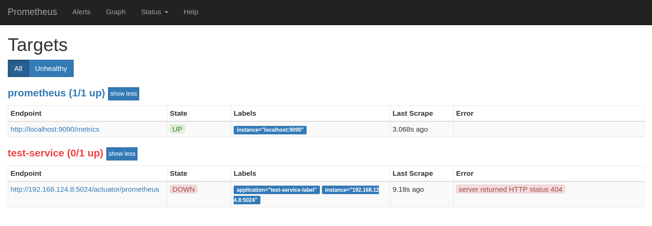Open the 192.168.124.8:5024 actuator endpoint link
This screenshot has height=226, width=652.
[85, 189]
